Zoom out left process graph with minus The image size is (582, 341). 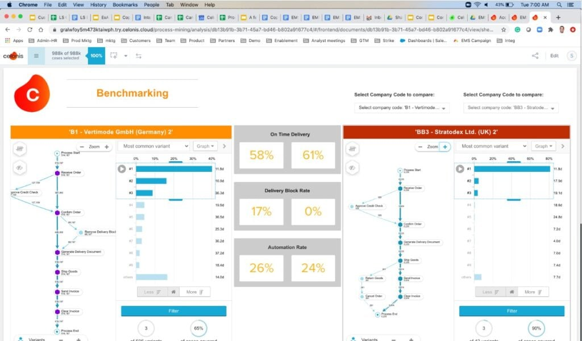tap(82, 147)
